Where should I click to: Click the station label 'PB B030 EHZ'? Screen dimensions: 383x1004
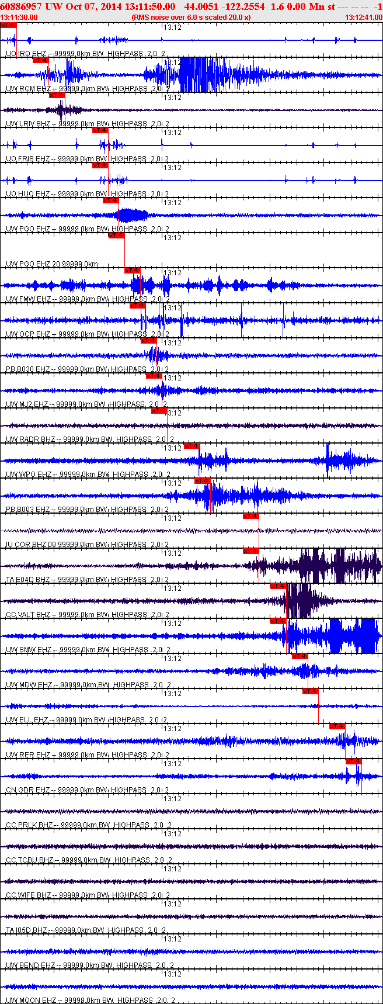[28, 369]
